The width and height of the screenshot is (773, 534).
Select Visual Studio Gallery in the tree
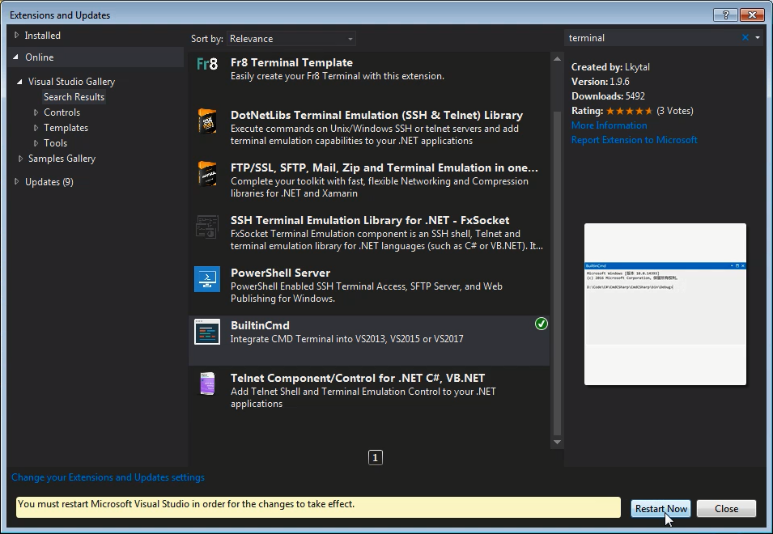point(71,82)
